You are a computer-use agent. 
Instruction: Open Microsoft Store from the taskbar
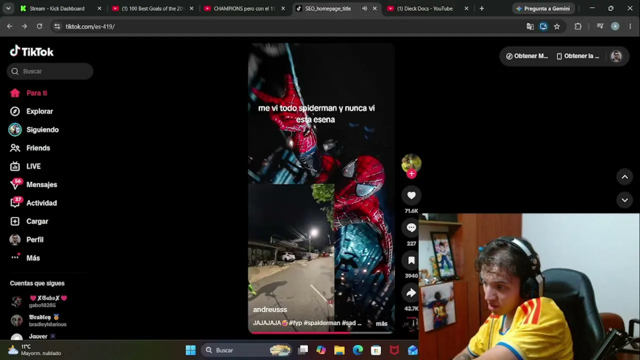(376, 350)
